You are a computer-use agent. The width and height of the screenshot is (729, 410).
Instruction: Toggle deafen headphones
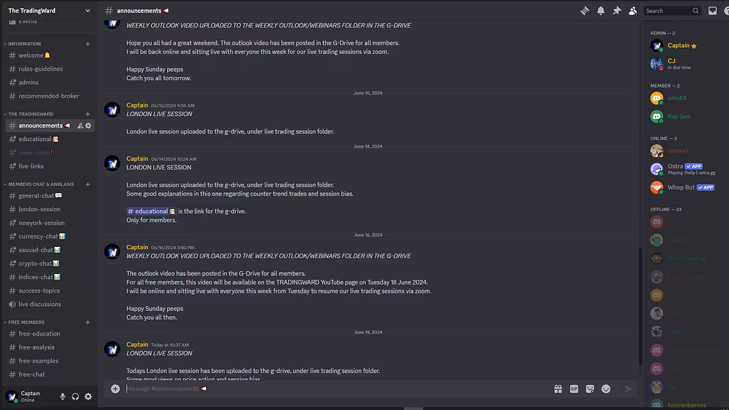(76, 397)
